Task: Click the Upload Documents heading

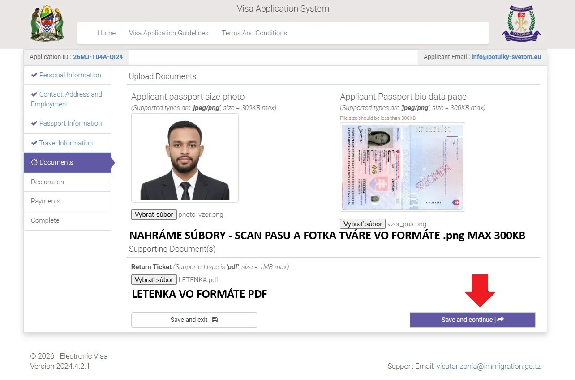Action: pos(163,76)
